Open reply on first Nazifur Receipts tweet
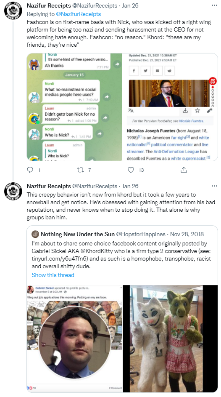 pos(30,170)
